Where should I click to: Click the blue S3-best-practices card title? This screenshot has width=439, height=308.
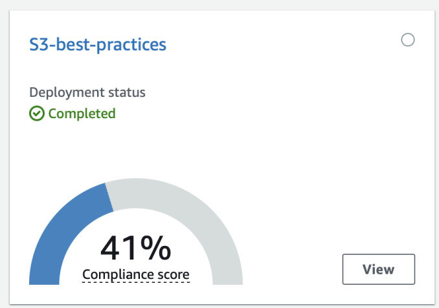point(98,45)
